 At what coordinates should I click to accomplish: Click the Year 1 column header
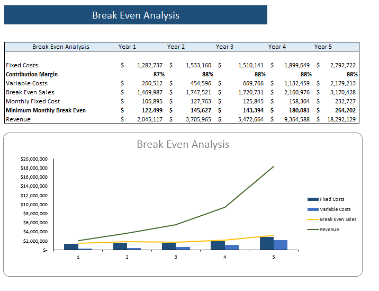coord(127,47)
